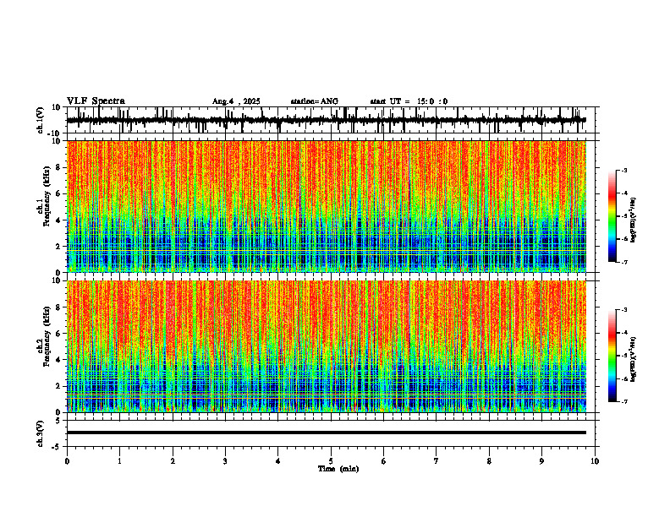This screenshot has width=670, height=517.
Task: Click the time axis tick label 6
Action: [x=384, y=461]
